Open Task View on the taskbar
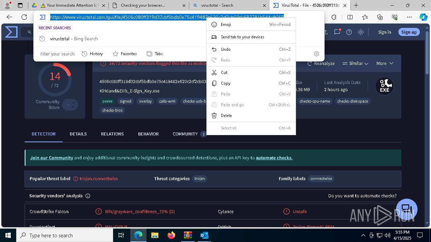This screenshot has height=242, width=431. tap(121, 235)
